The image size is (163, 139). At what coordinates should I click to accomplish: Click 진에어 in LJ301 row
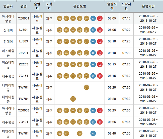[x=8, y=30]
